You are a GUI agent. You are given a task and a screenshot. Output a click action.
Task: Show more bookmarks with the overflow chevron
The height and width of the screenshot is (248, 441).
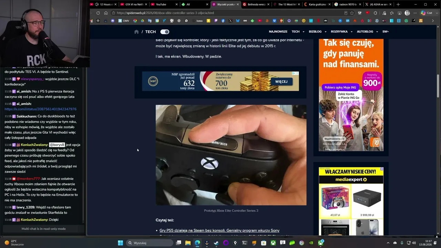click(433, 21)
